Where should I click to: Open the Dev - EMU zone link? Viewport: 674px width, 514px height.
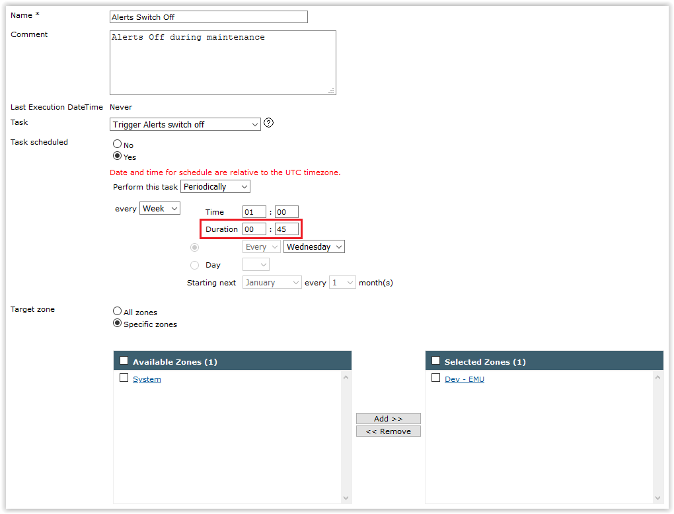coord(465,379)
